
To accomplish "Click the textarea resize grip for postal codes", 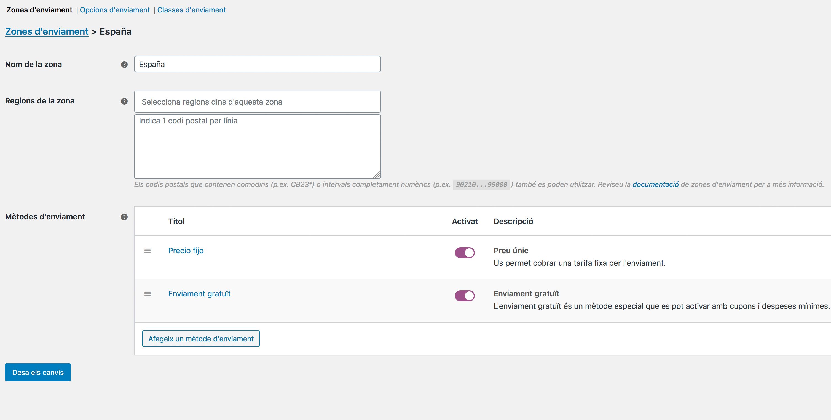I will click(376, 174).
